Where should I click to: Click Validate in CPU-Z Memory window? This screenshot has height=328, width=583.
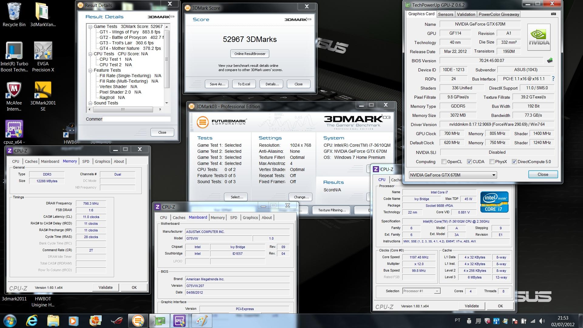coord(105,287)
